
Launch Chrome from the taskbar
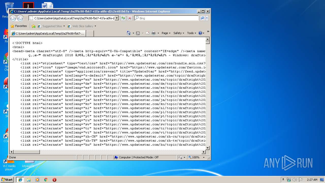coord(46,179)
